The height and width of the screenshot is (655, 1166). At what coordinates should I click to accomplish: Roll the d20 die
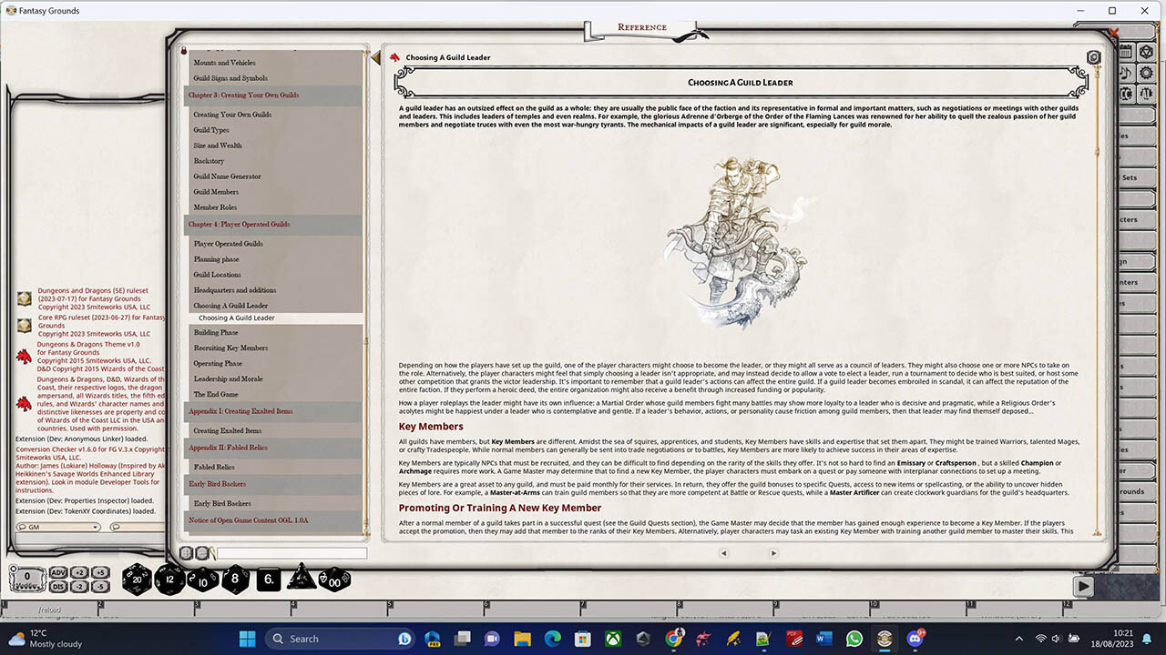pyautogui.click(x=138, y=579)
